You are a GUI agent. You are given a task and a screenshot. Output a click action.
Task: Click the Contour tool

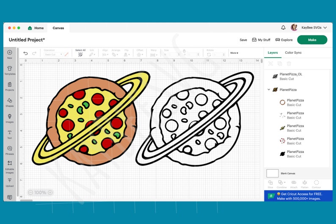[x=317, y=184]
